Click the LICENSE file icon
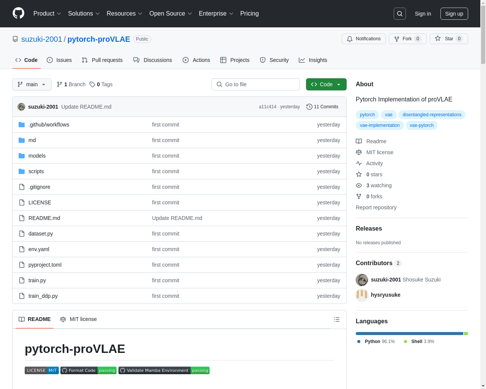The width and height of the screenshot is (486, 389). tap(22, 202)
